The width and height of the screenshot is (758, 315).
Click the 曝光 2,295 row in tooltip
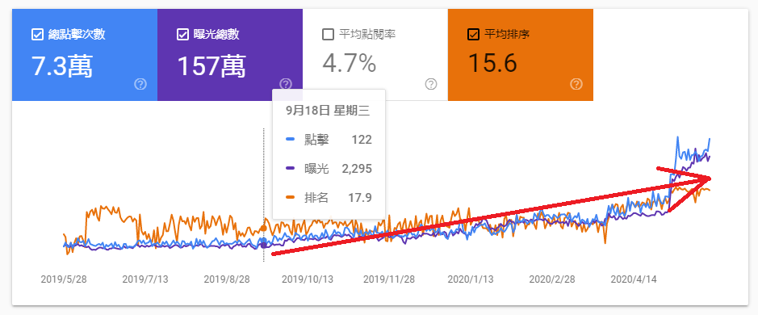point(329,168)
